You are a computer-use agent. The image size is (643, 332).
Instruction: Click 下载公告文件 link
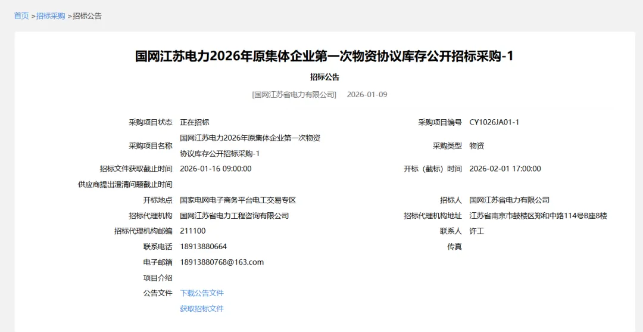(202, 293)
